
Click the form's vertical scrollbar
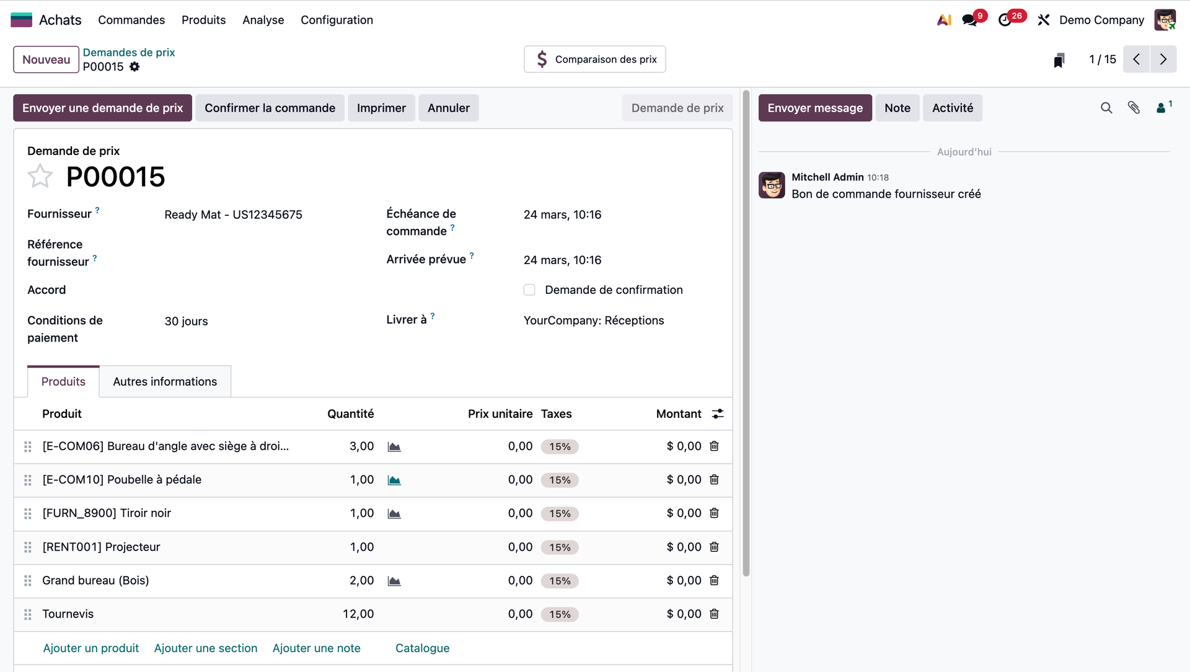[746, 335]
